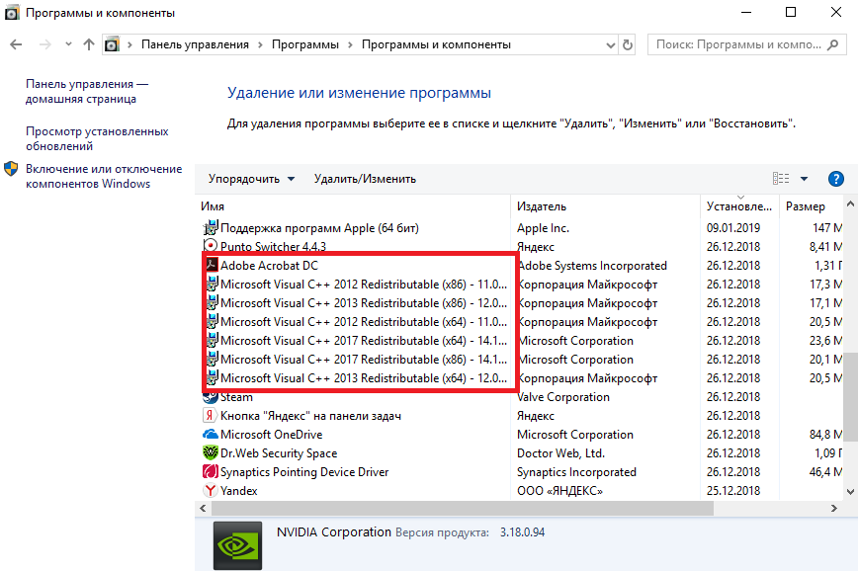
Task: Sort by the Имя column header
Action: click(x=353, y=206)
